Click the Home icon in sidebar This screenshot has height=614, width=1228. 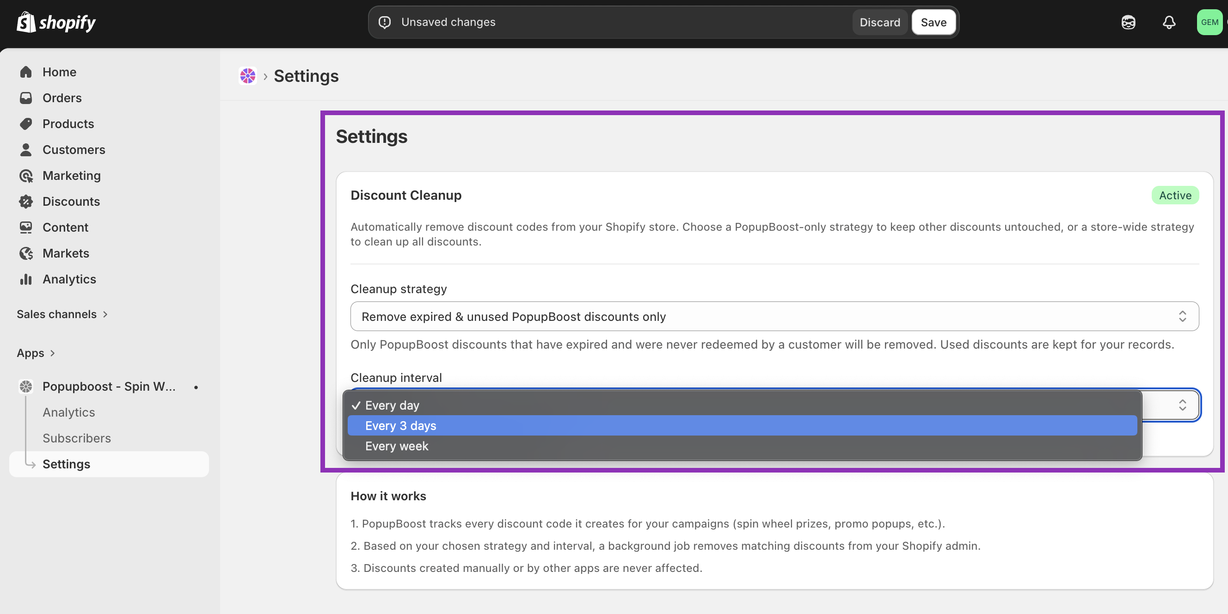pyautogui.click(x=26, y=72)
